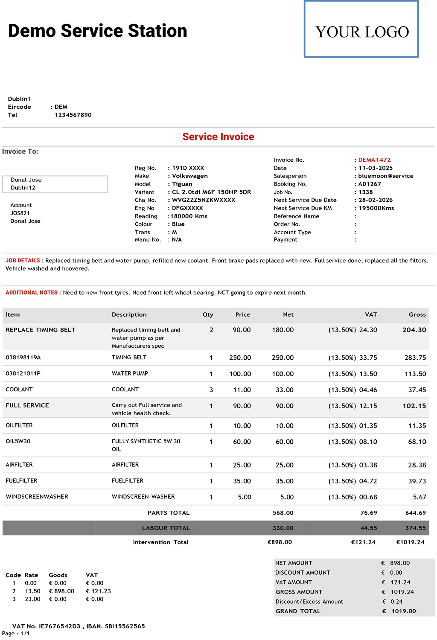
Task: Click the WINDSCREENWASHER item code
Action: [x=37, y=497]
